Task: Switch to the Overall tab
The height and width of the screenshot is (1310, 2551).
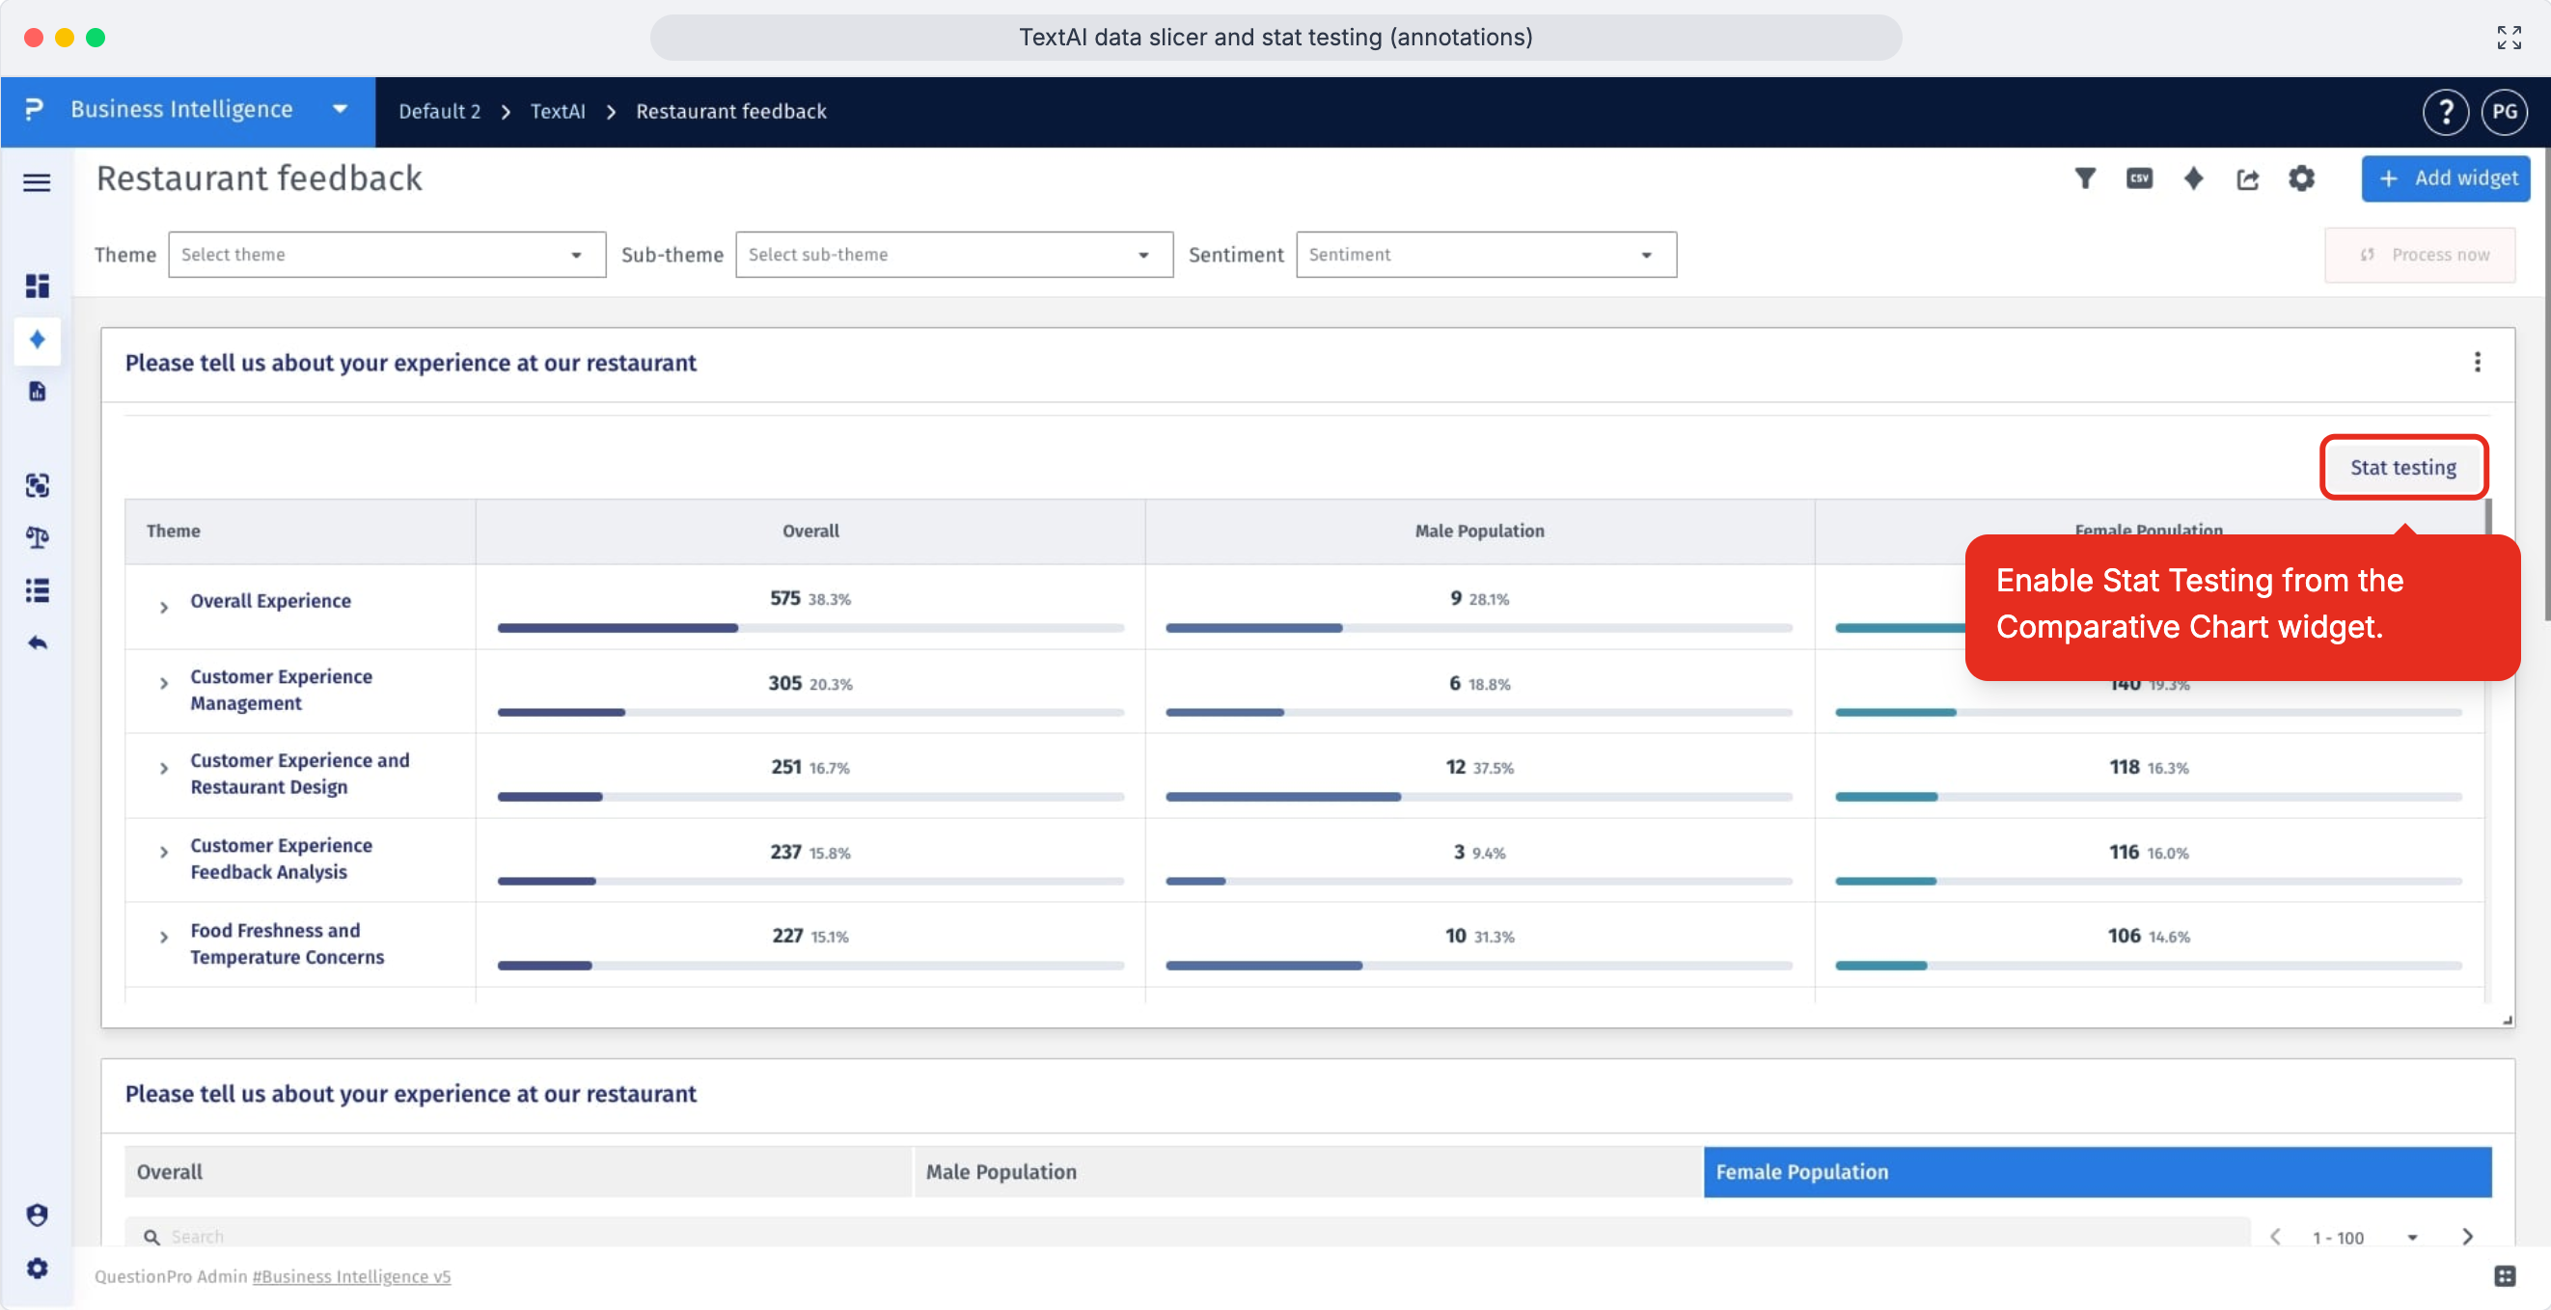Action: pos(518,1171)
